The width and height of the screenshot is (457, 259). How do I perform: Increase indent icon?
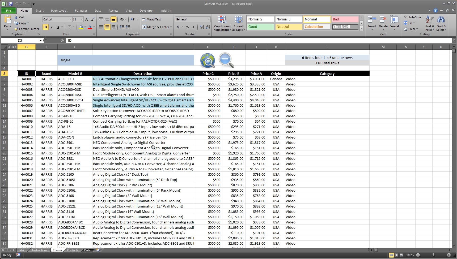[128, 27]
